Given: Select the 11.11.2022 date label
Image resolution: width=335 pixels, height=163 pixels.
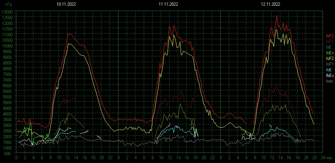Looking at the screenshot, I should (168, 4).
